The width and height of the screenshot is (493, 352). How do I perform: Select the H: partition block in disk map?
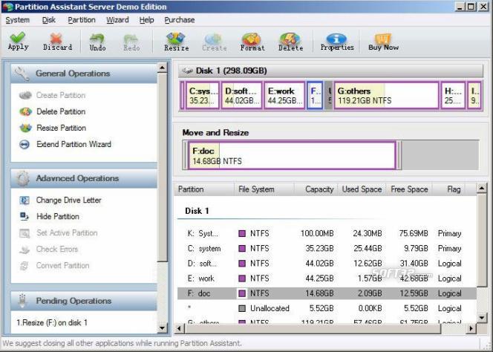[x=453, y=96]
